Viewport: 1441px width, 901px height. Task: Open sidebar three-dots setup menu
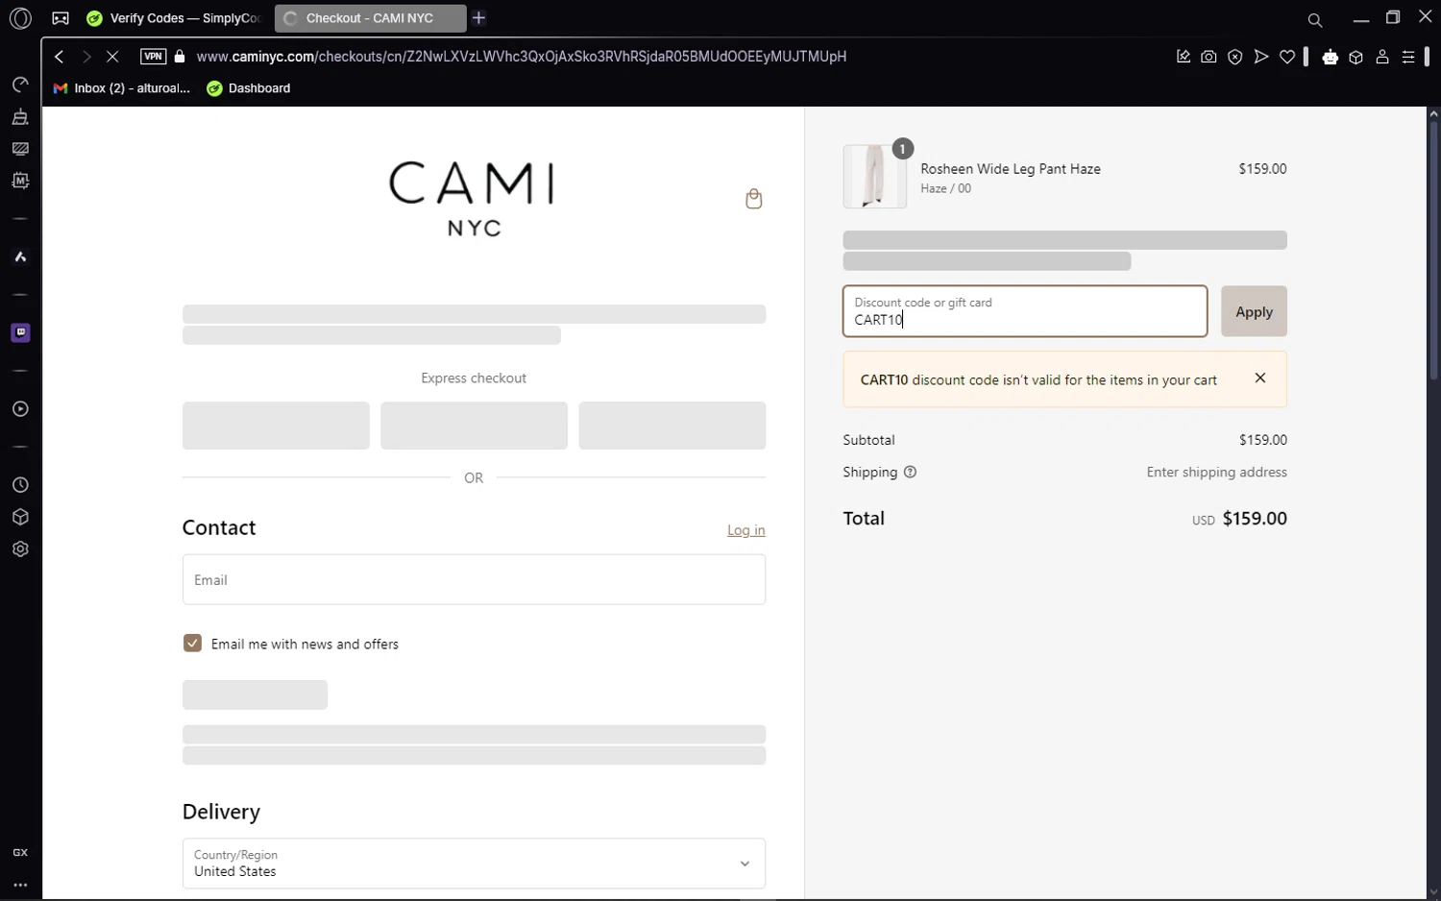click(20, 885)
